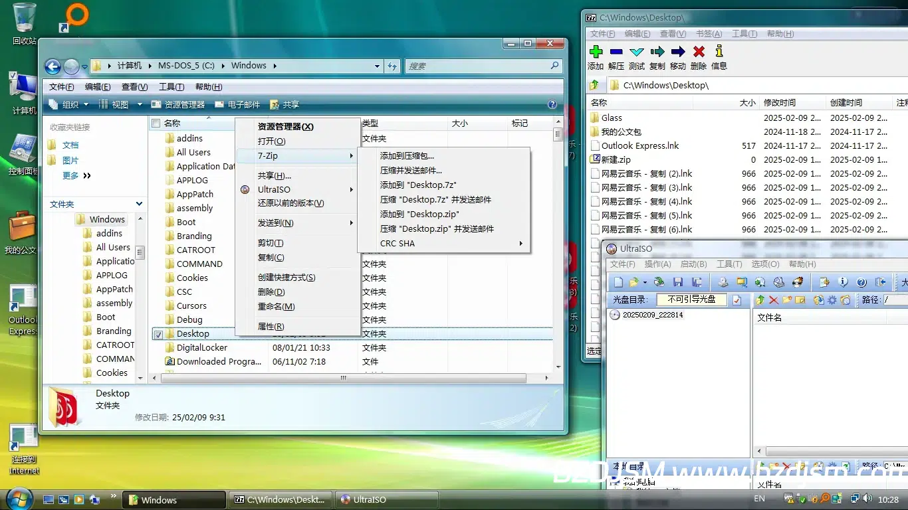The height and width of the screenshot is (510, 908).
Task: Click the 7-Zip Test checkmark icon
Action: tap(637, 52)
